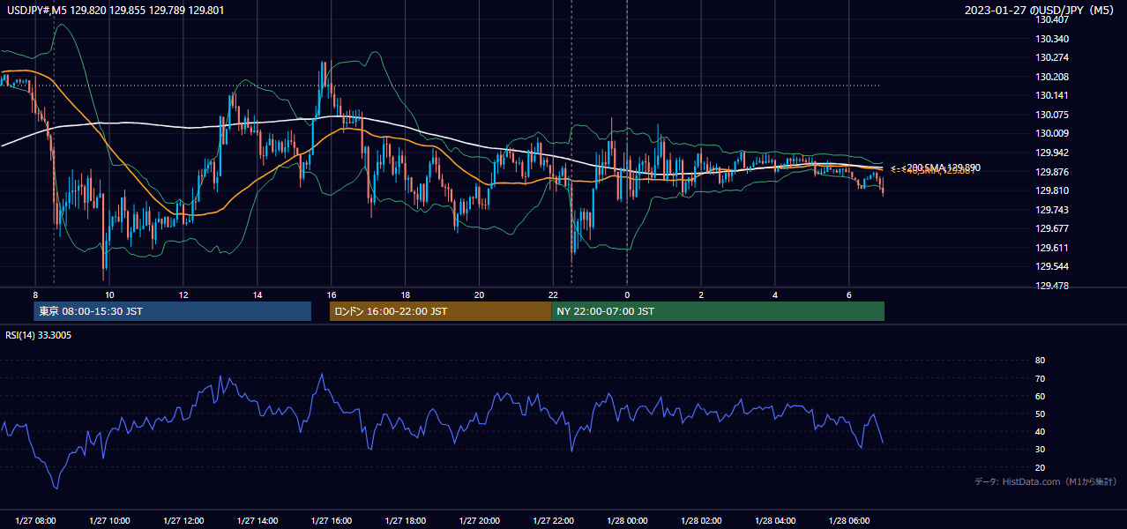This screenshot has height=529, width=1127.
Task: Click the 1/27 22:00 date label
Action: [x=554, y=520]
